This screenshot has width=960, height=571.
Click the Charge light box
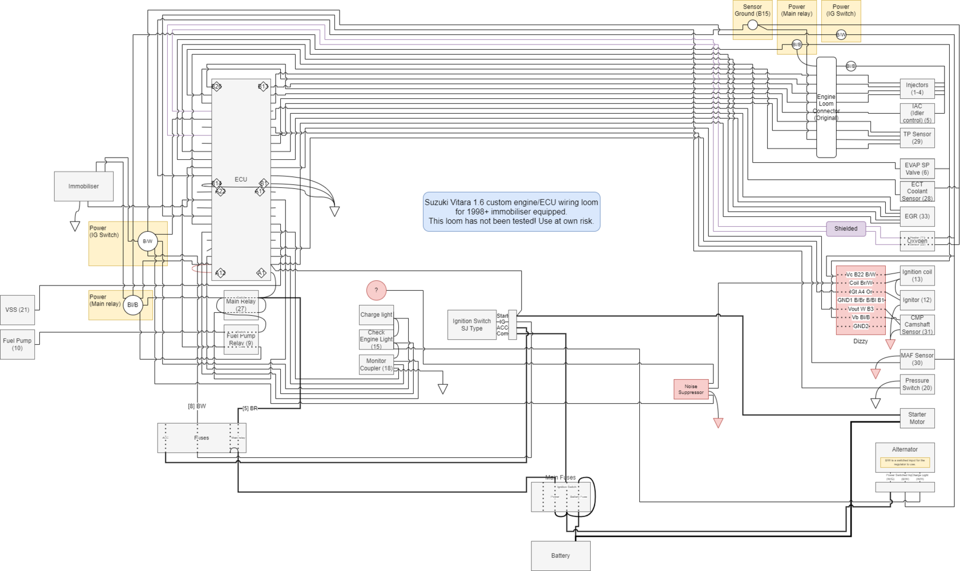(376, 315)
